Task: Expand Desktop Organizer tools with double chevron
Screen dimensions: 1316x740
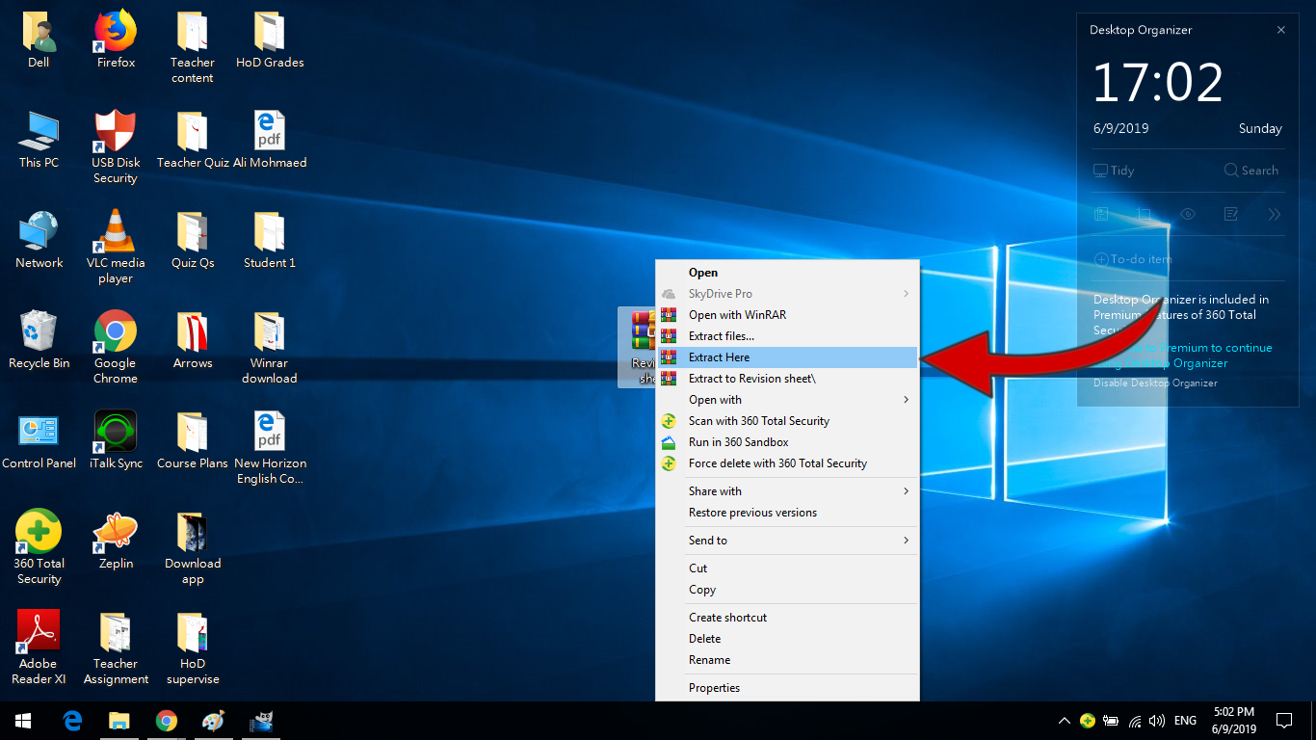Action: coord(1275,214)
